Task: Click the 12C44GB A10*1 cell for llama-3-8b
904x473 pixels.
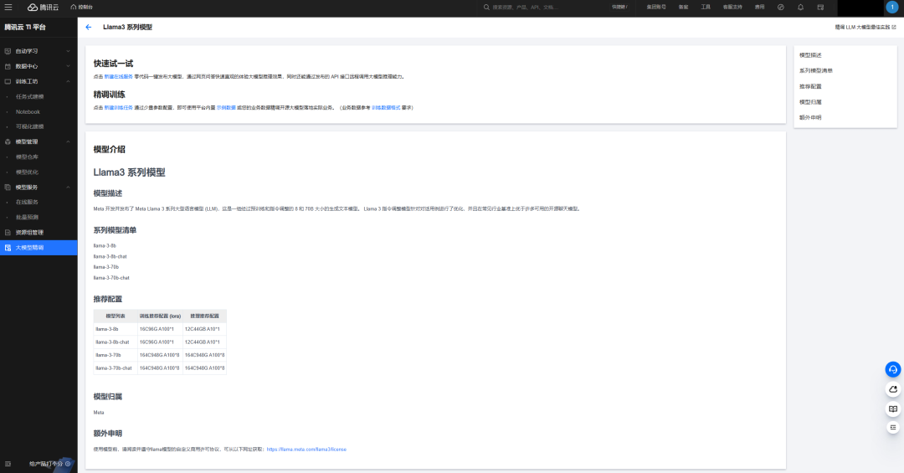Action: [x=205, y=329]
